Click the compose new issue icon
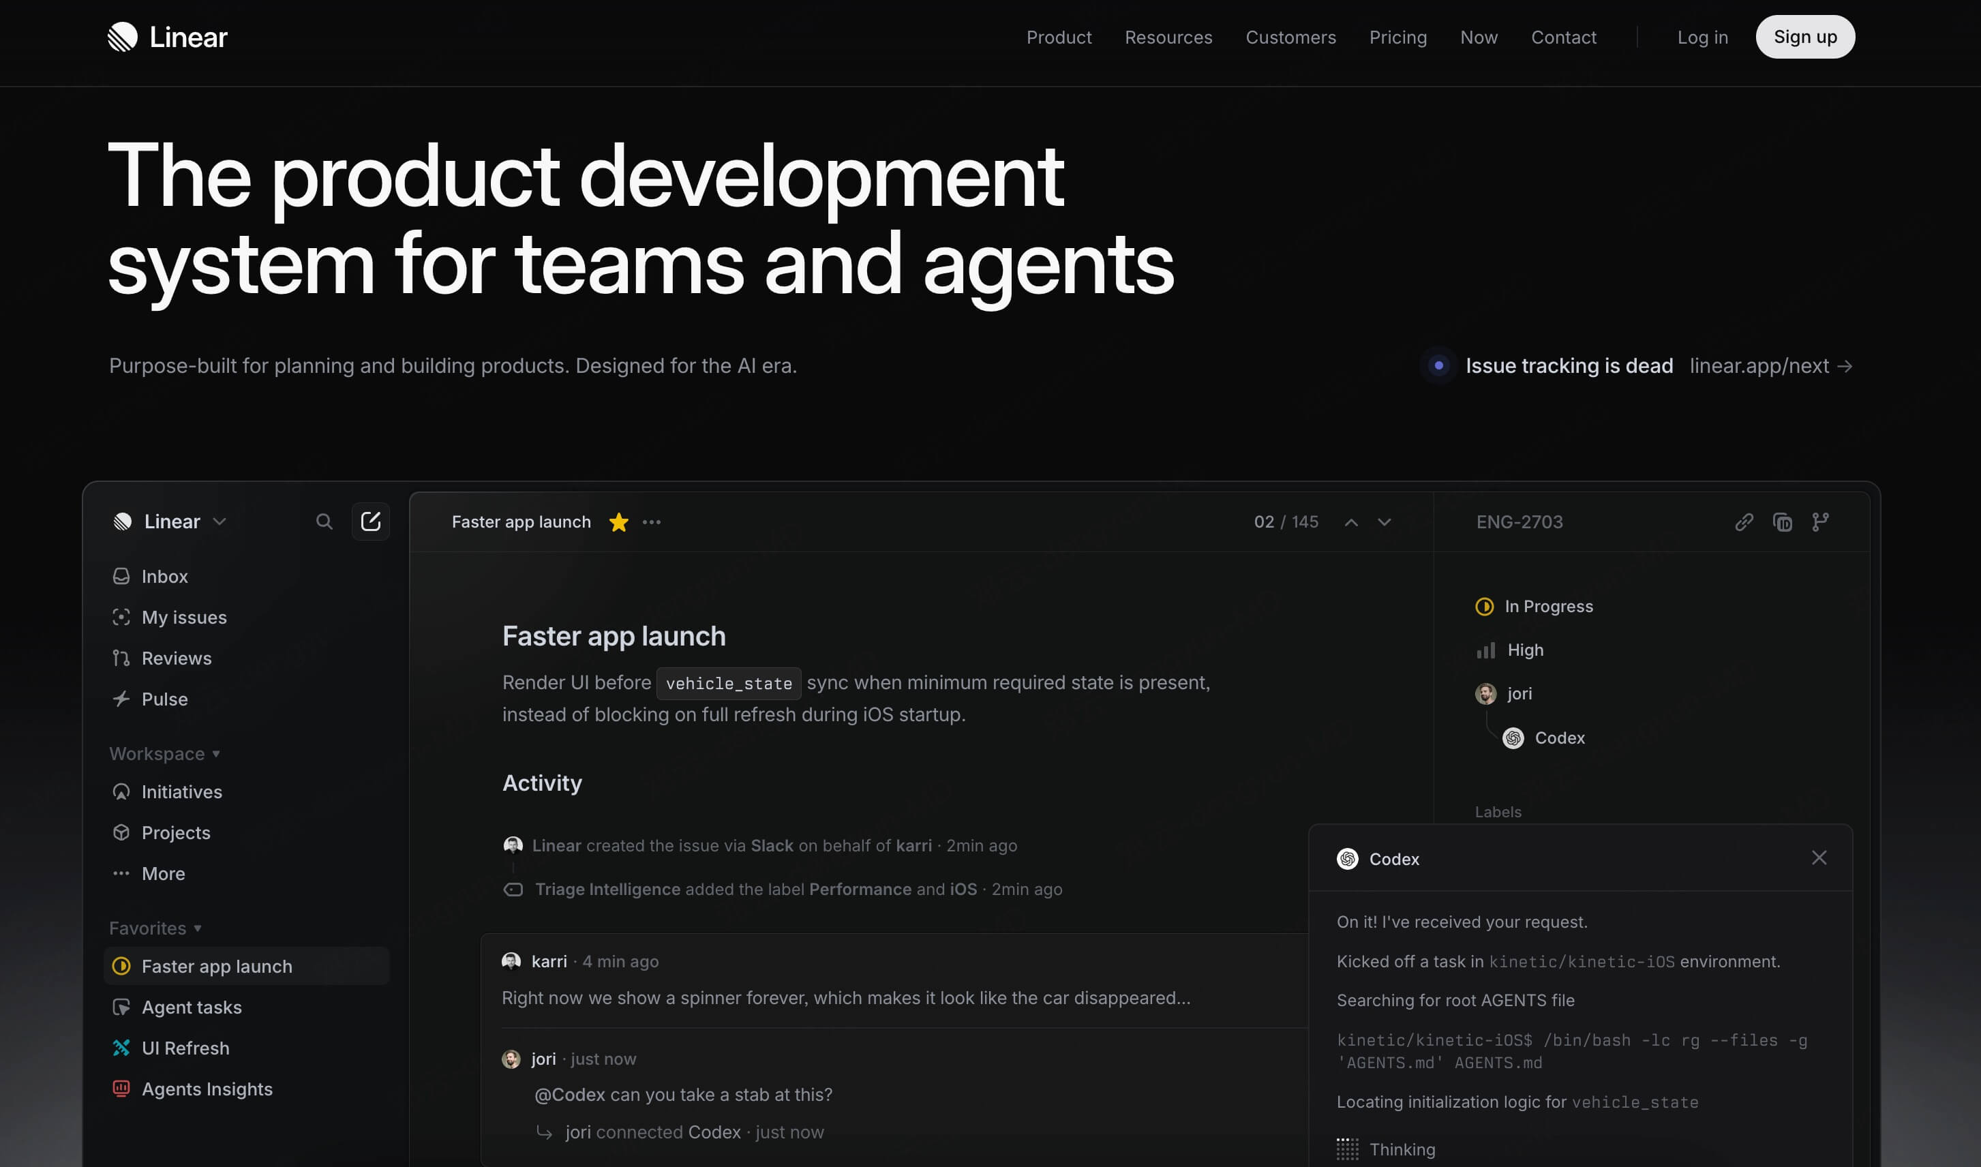Screen dimensions: 1981x1167 click(x=370, y=521)
